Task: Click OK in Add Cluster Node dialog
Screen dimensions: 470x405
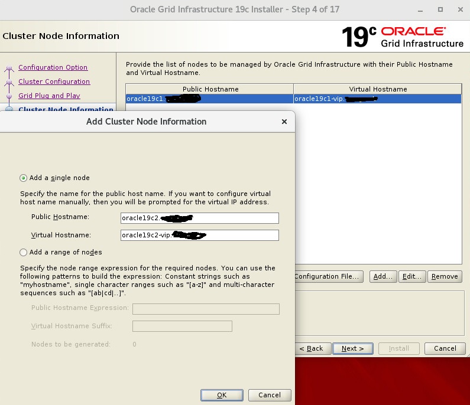Action: 222,395
